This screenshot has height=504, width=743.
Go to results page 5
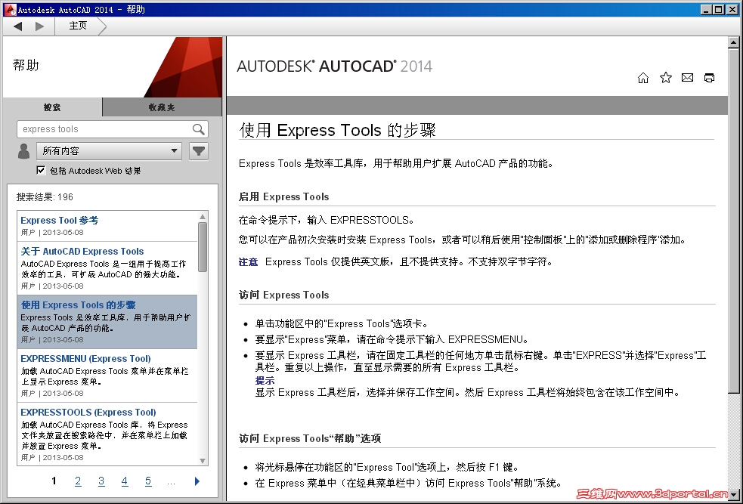click(x=148, y=481)
